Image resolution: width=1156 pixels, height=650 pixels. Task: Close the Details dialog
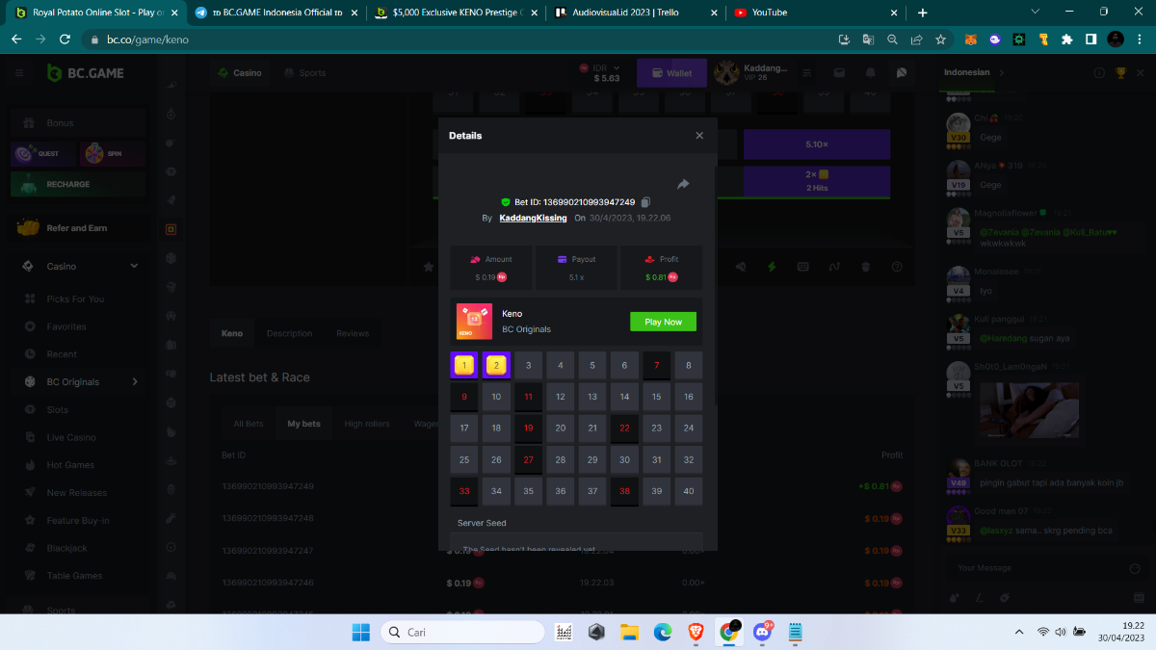coord(699,136)
